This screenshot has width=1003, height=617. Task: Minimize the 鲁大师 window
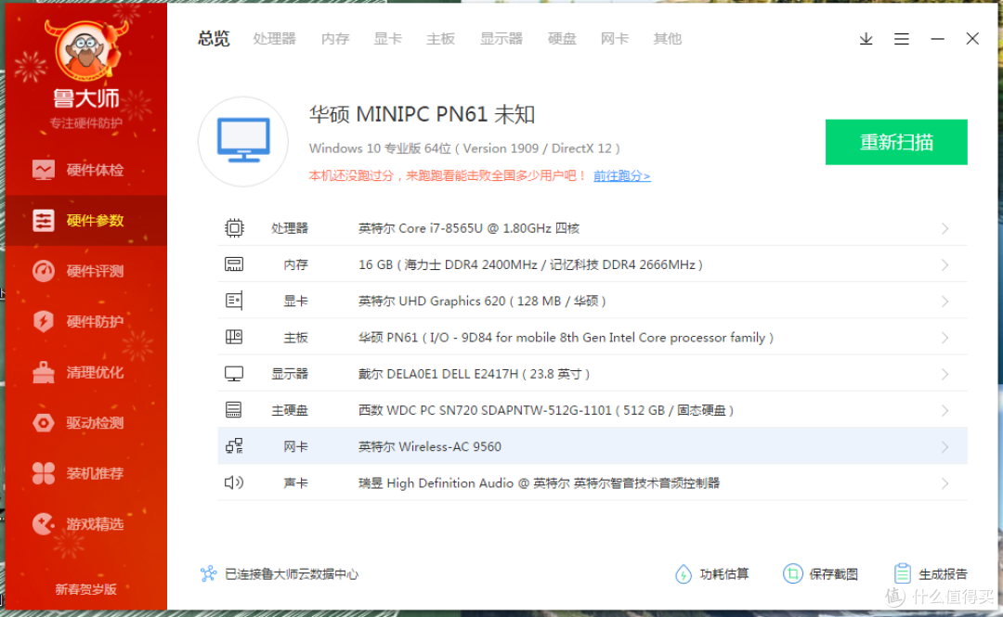pos(937,39)
